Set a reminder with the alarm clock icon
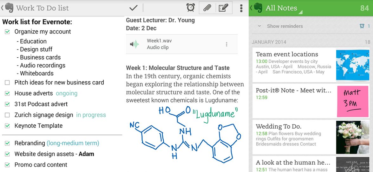 [x=190, y=8]
